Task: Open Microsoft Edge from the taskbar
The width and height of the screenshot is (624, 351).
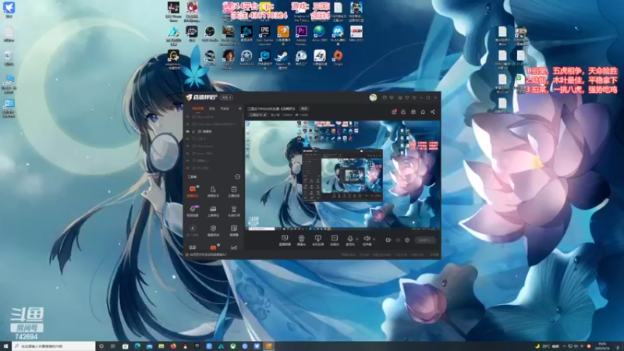Action: point(137,346)
